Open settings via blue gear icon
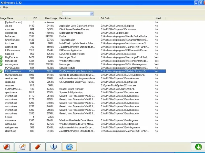Viewport: 205px width, 153px height. 69,147
